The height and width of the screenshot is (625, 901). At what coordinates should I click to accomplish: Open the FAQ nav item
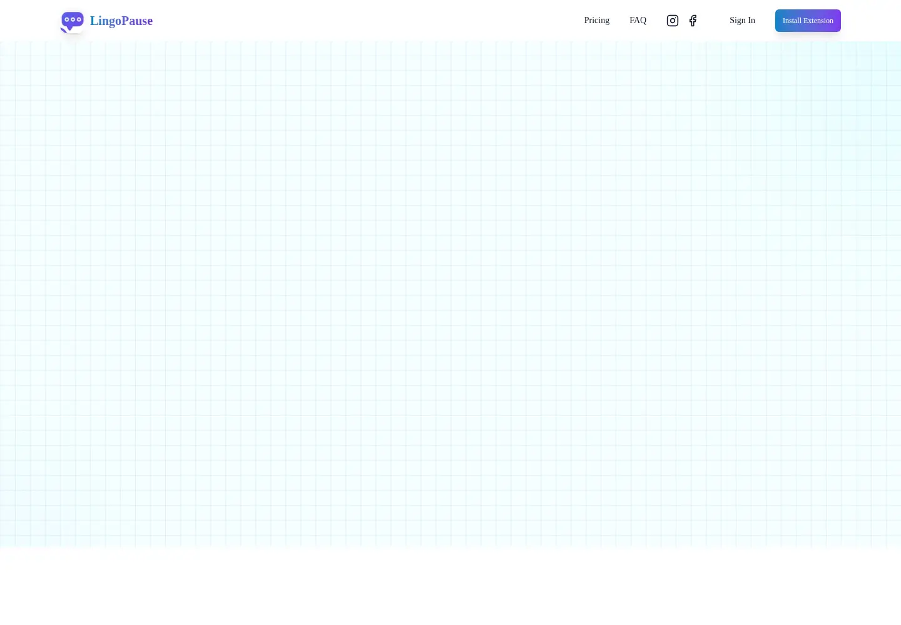(638, 21)
